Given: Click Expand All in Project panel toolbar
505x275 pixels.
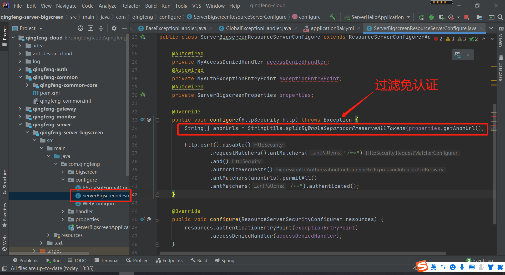Looking at the screenshot, I should [x=91, y=28].
